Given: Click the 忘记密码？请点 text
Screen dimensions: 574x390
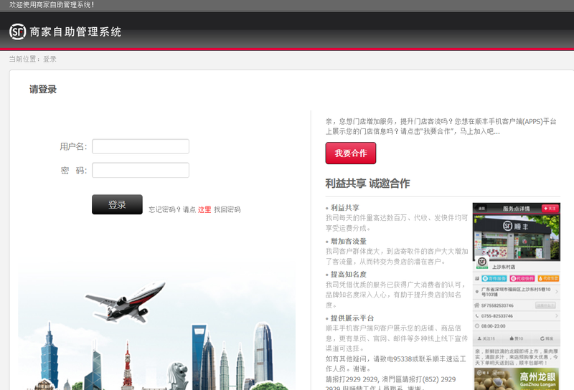Looking at the screenshot, I should (x=172, y=209).
